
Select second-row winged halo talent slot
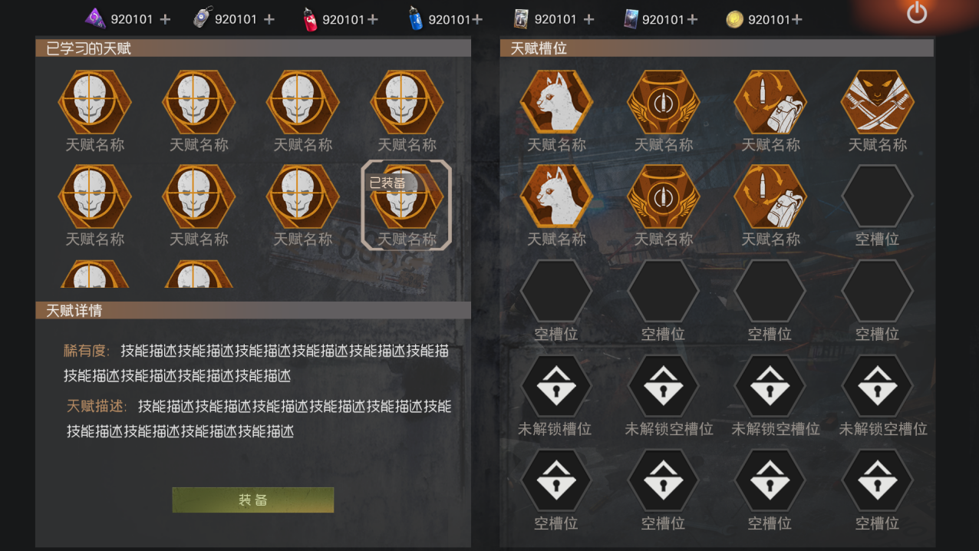pos(663,196)
